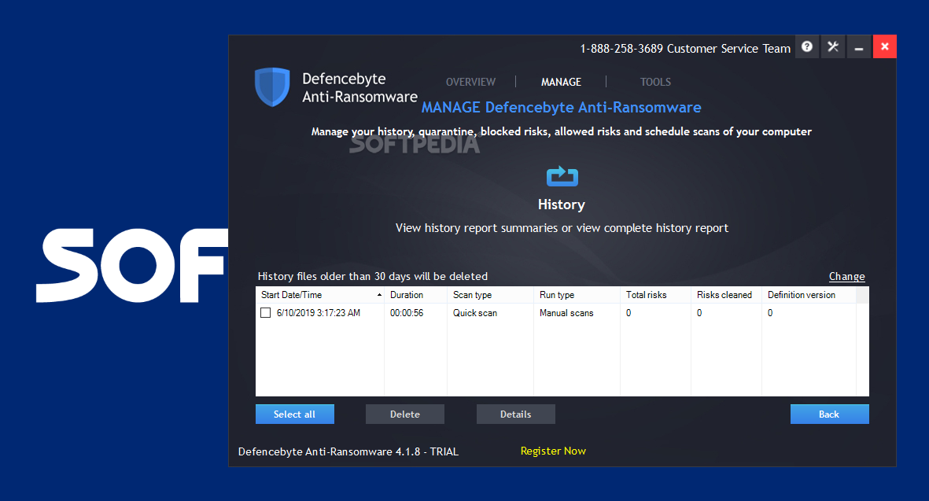The width and height of the screenshot is (929, 501).
Task: Click the customer service phone number text
Action: 621,49
